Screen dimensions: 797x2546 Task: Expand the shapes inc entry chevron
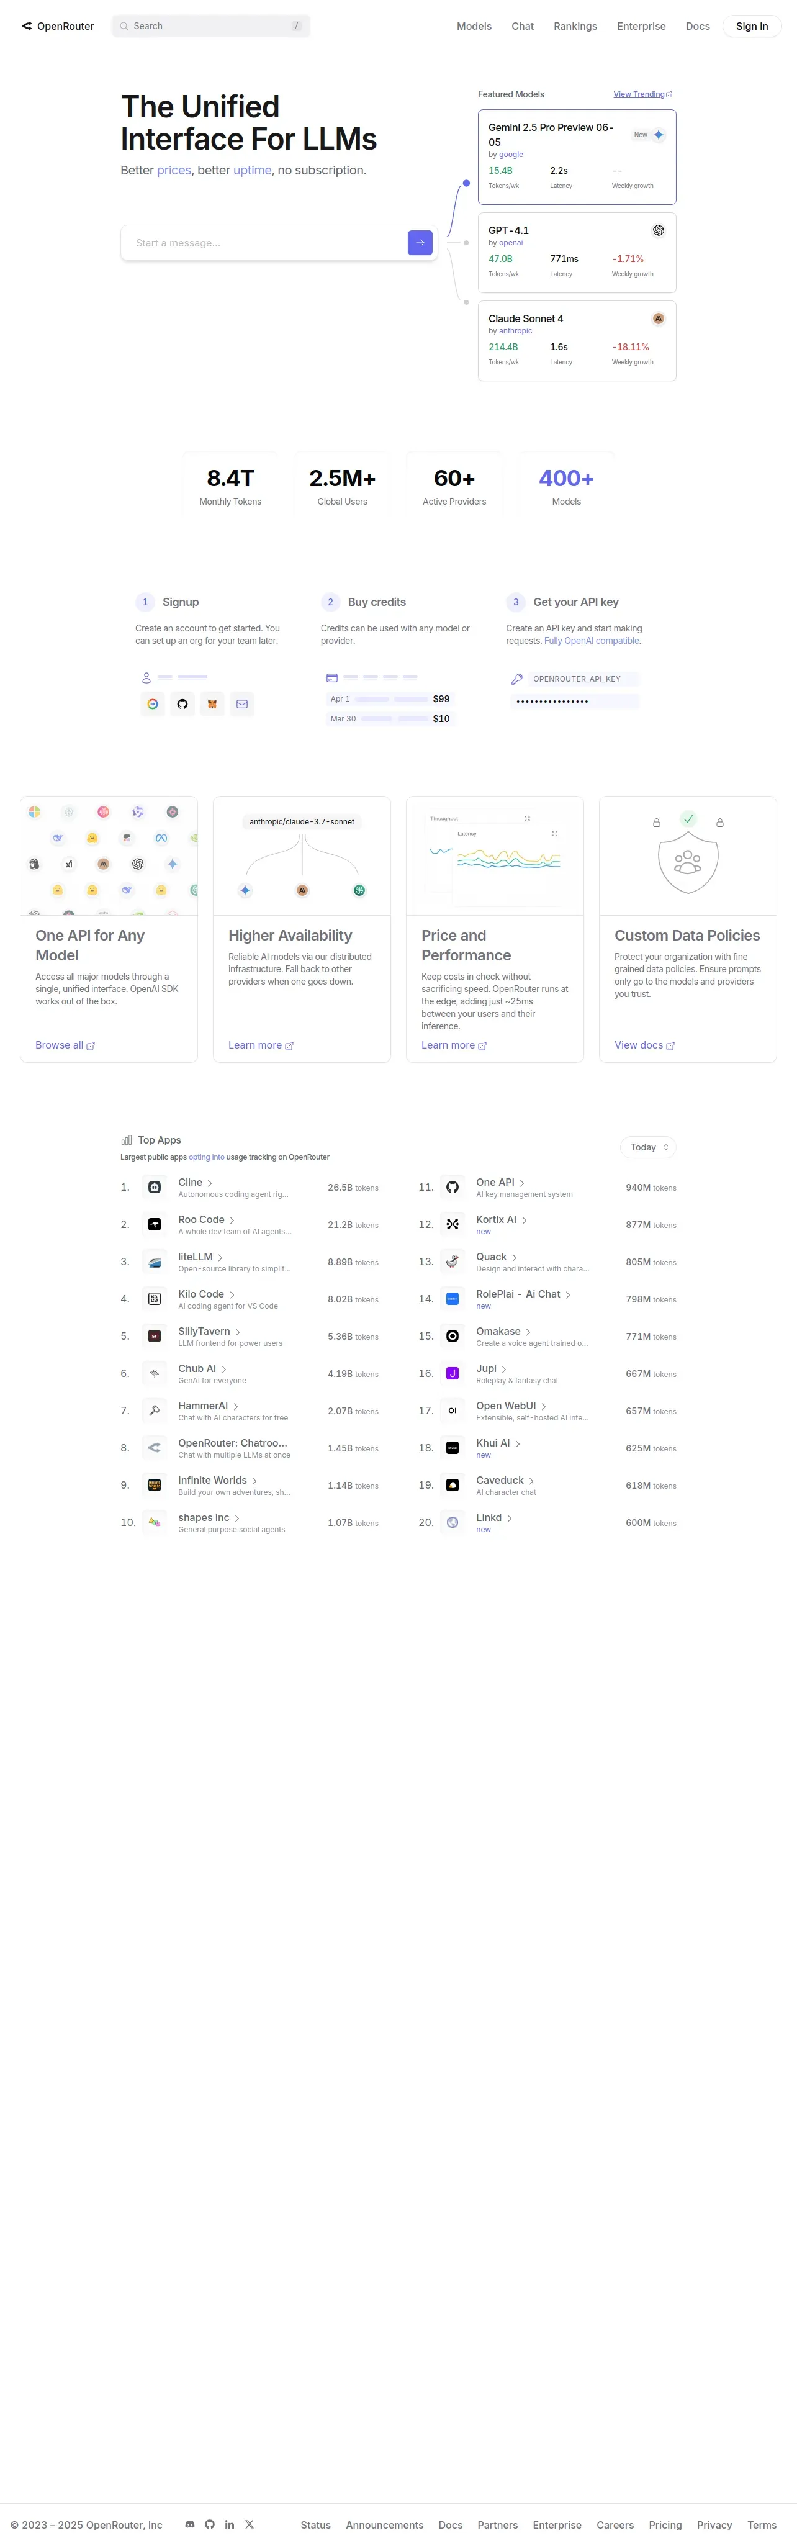click(x=237, y=1519)
